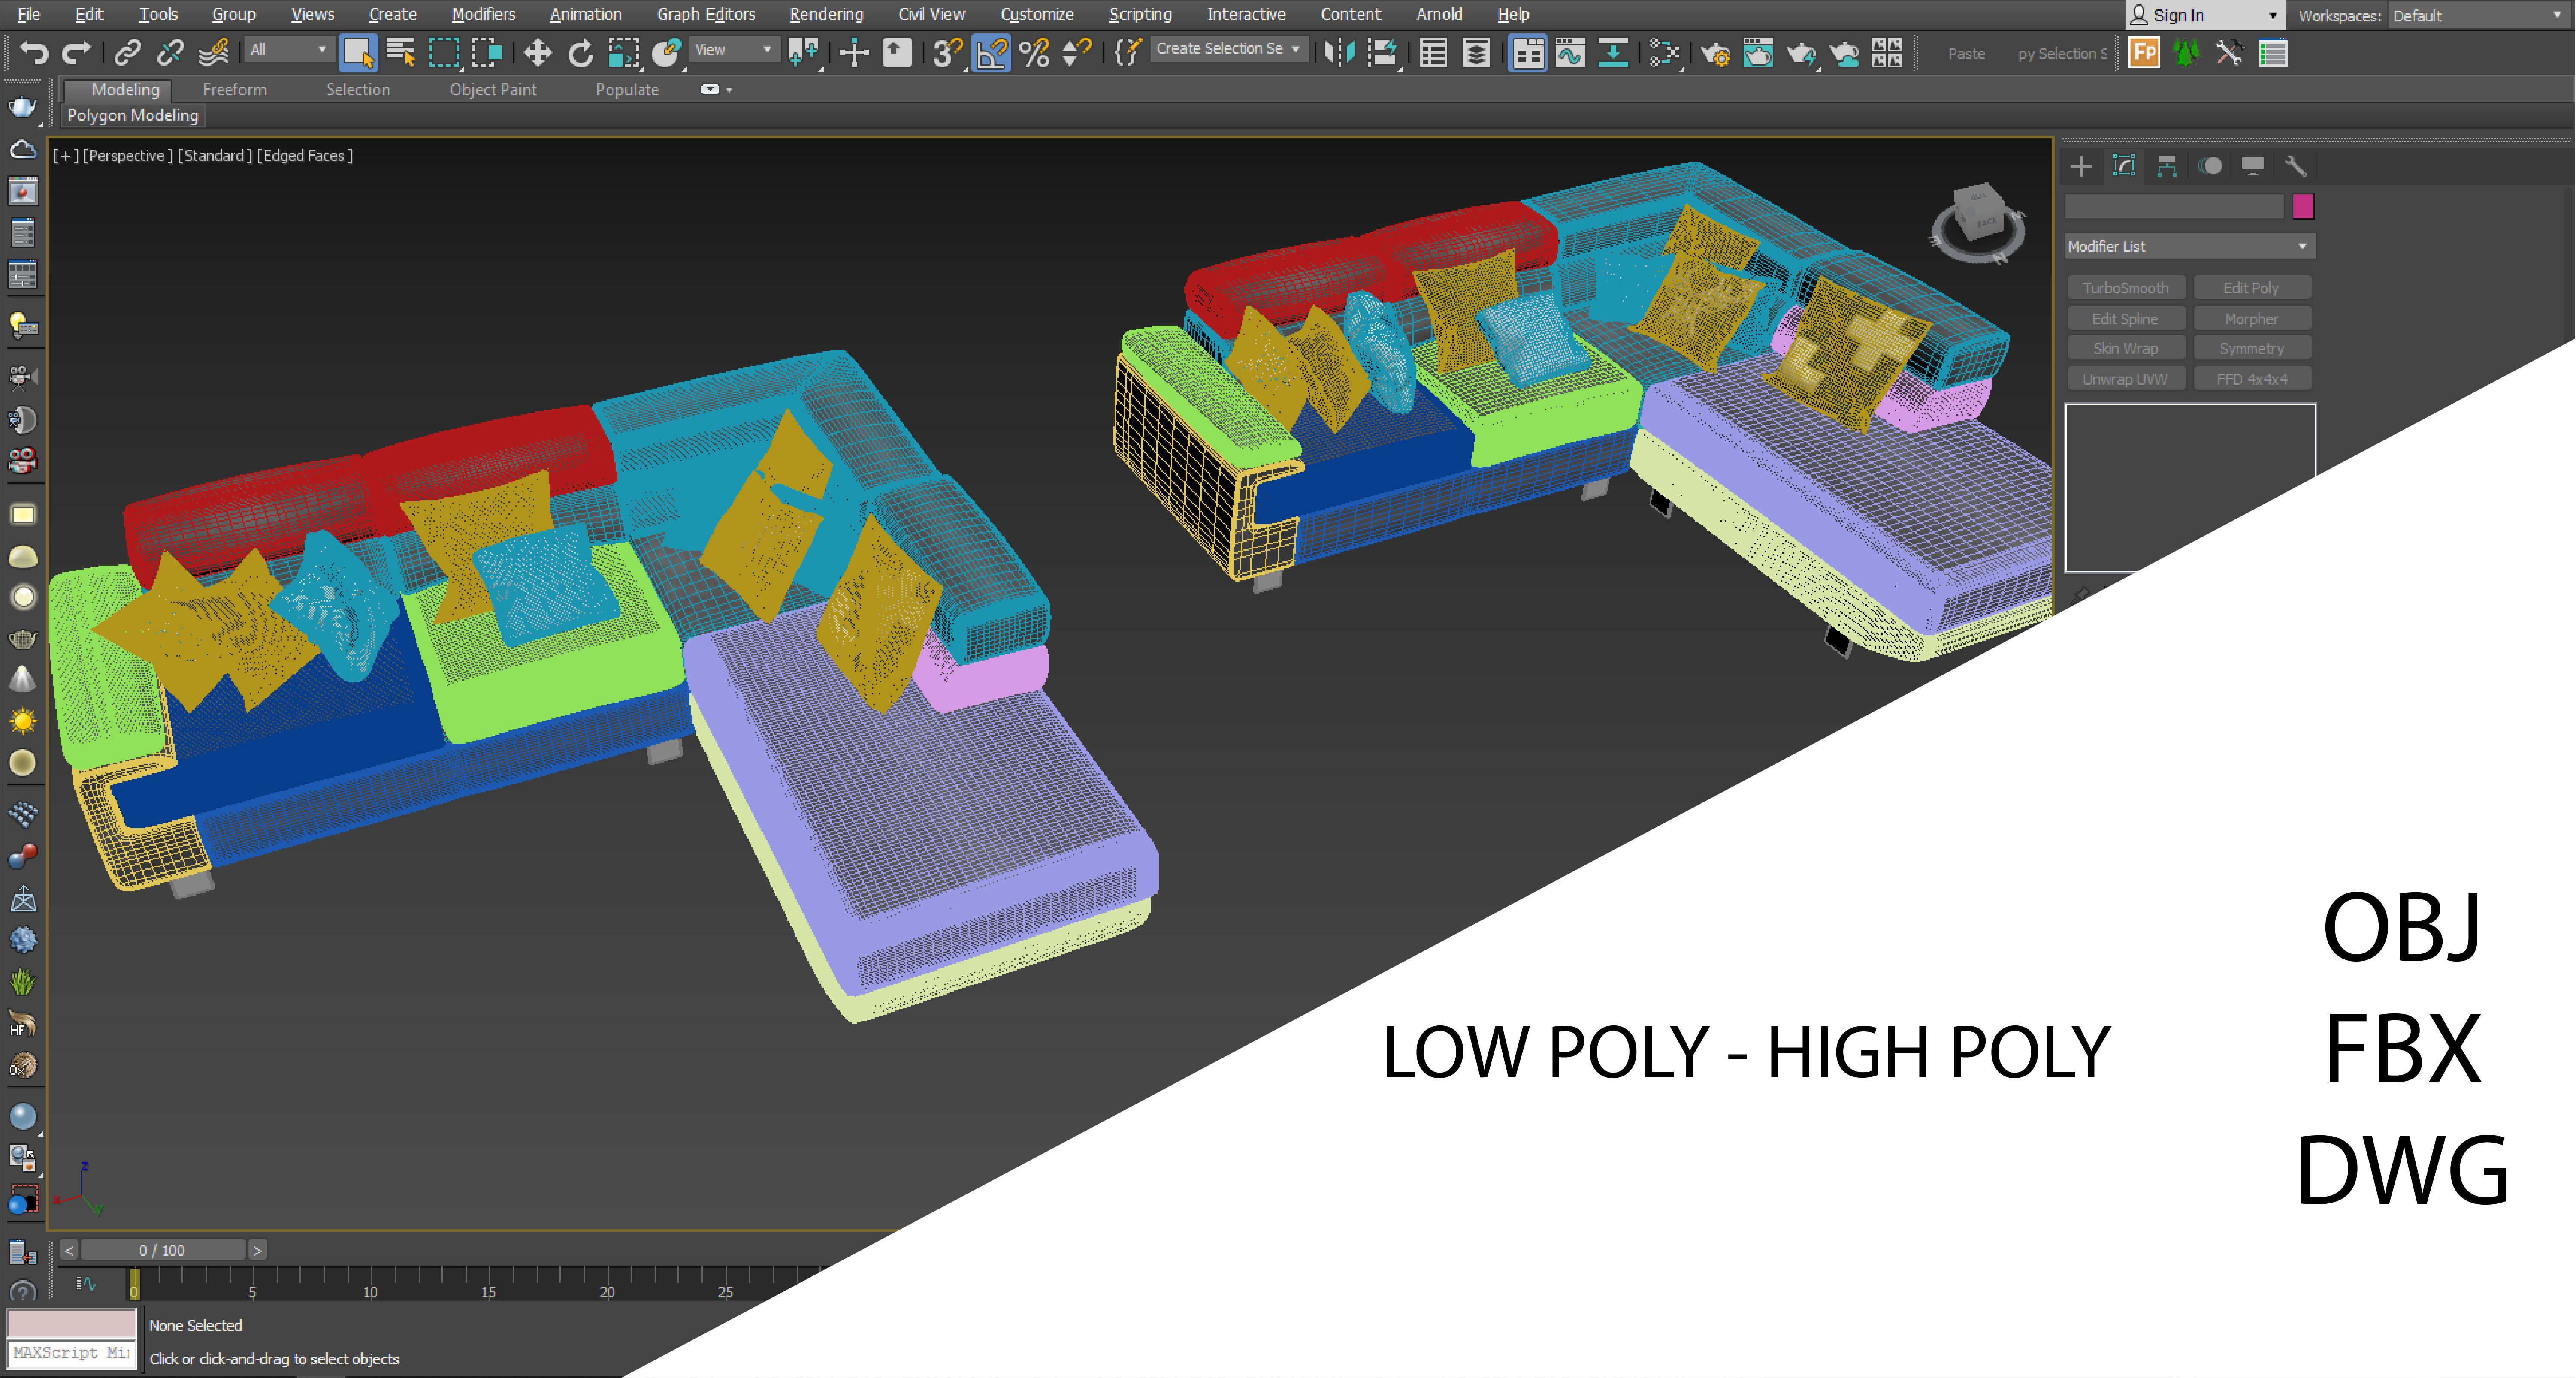2576x1378 pixels.
Task: Open the Perspective viewport label menu
Action: click(128, 156)
